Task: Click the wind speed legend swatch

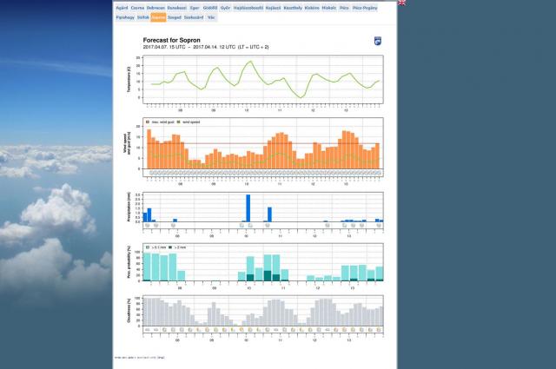Action: click(x=179, y=122)
